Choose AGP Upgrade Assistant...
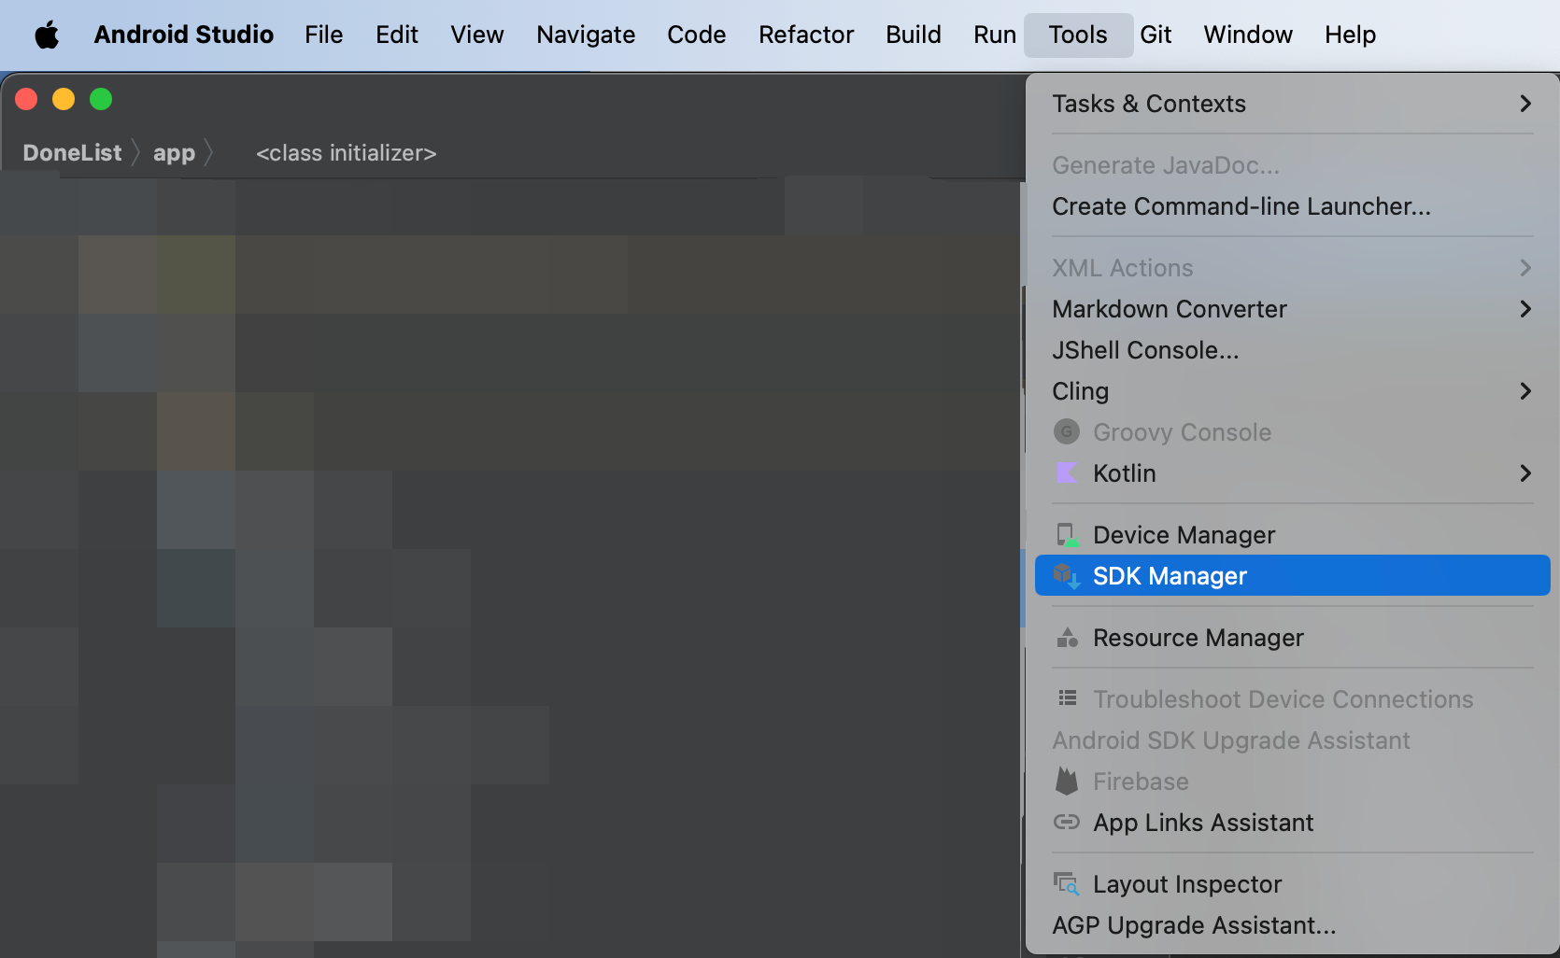The width and height of the screenshot is (1560, 958). 1293,925
